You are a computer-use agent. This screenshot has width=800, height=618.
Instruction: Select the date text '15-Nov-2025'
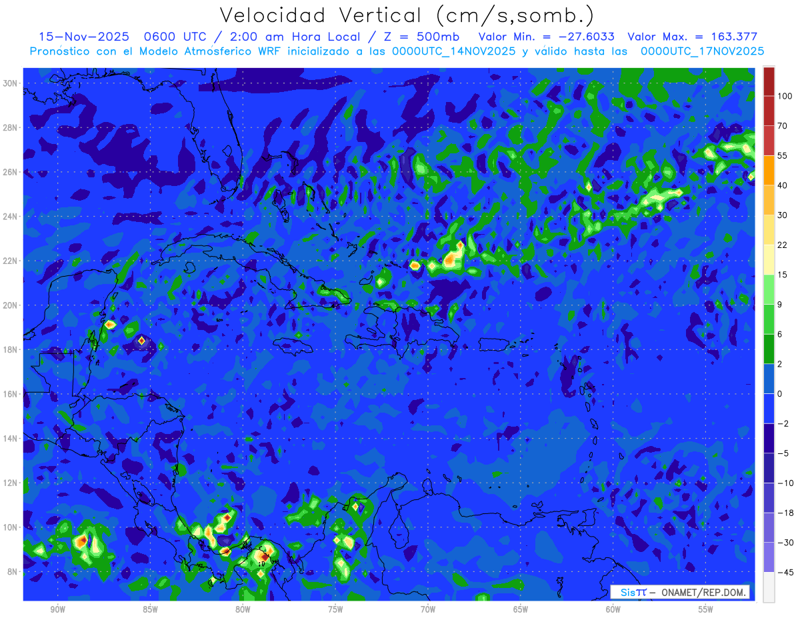tap(85, 37)
